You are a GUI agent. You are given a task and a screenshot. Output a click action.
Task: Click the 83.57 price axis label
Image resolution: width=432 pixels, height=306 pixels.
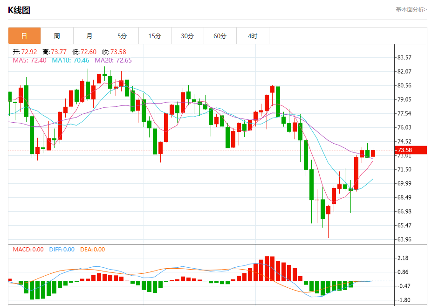pyautogui.click(x=404, y=57)
